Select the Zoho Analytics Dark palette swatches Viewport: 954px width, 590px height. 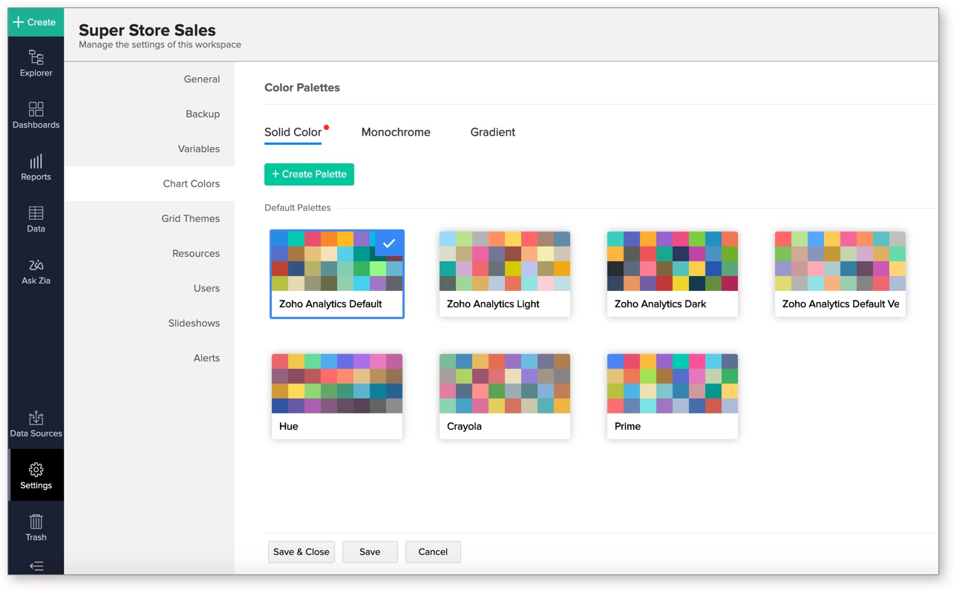(x=673, y=260)
